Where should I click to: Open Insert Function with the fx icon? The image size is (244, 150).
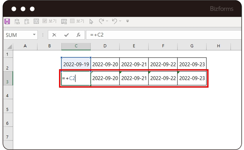(78, 35)
